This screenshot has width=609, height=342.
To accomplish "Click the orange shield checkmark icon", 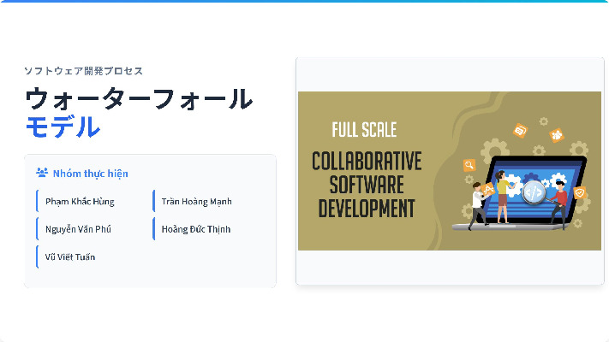I will pyautogui.click(x=580, y=193).
